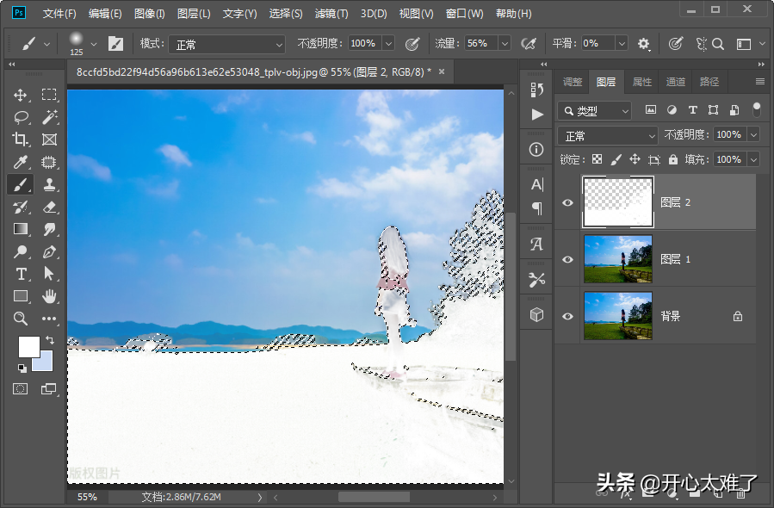774x508 pixels.
Task: Open the 滤镜(T) menu
Action: (331, 14)
